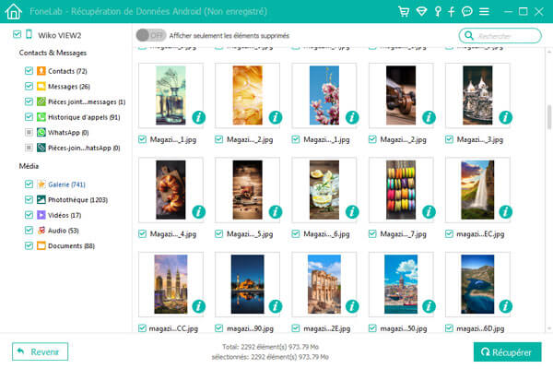
Task: Show info for Magazi..._3.jpg
Action: [505, 117]
